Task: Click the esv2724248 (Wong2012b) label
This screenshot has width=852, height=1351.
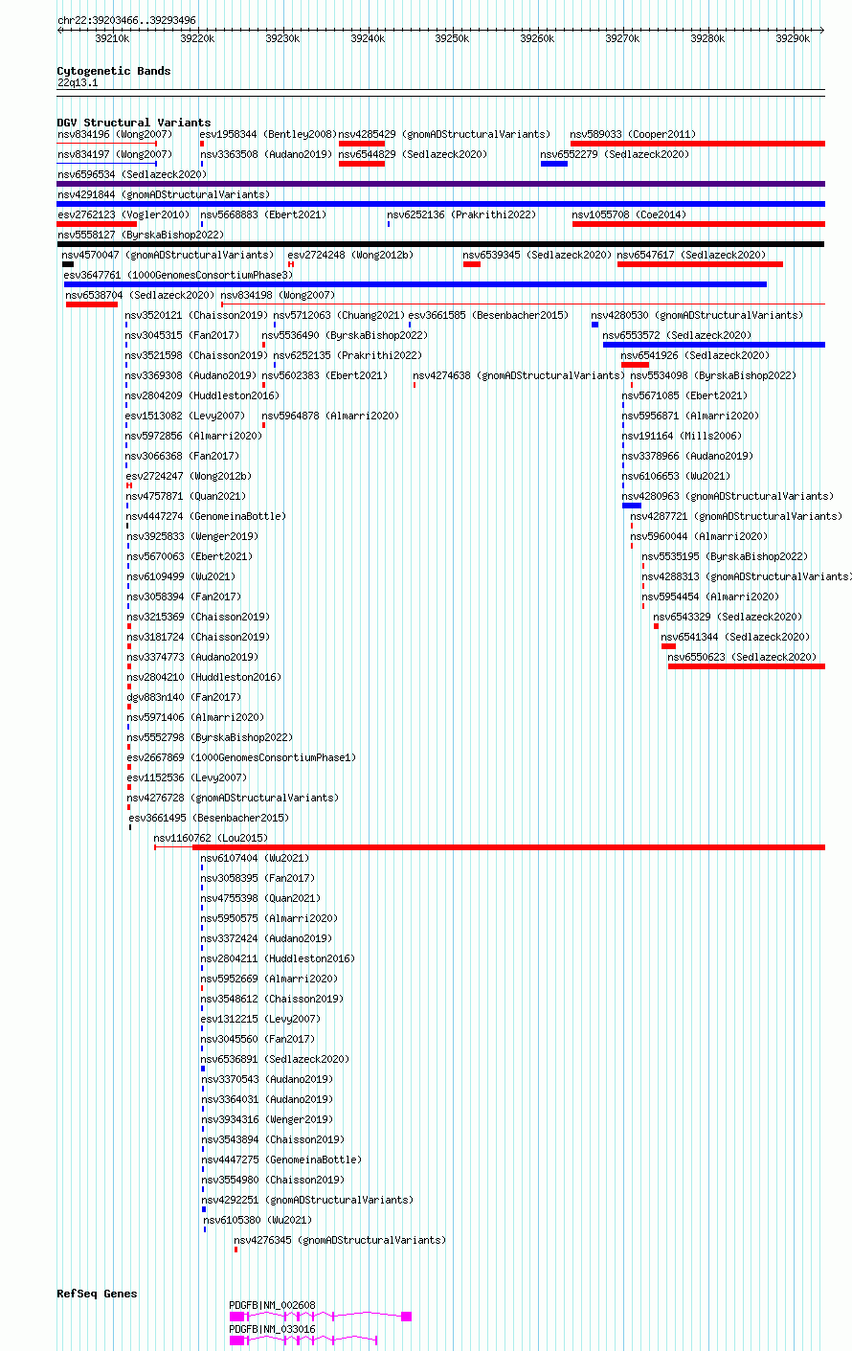Action: point(350,255)
